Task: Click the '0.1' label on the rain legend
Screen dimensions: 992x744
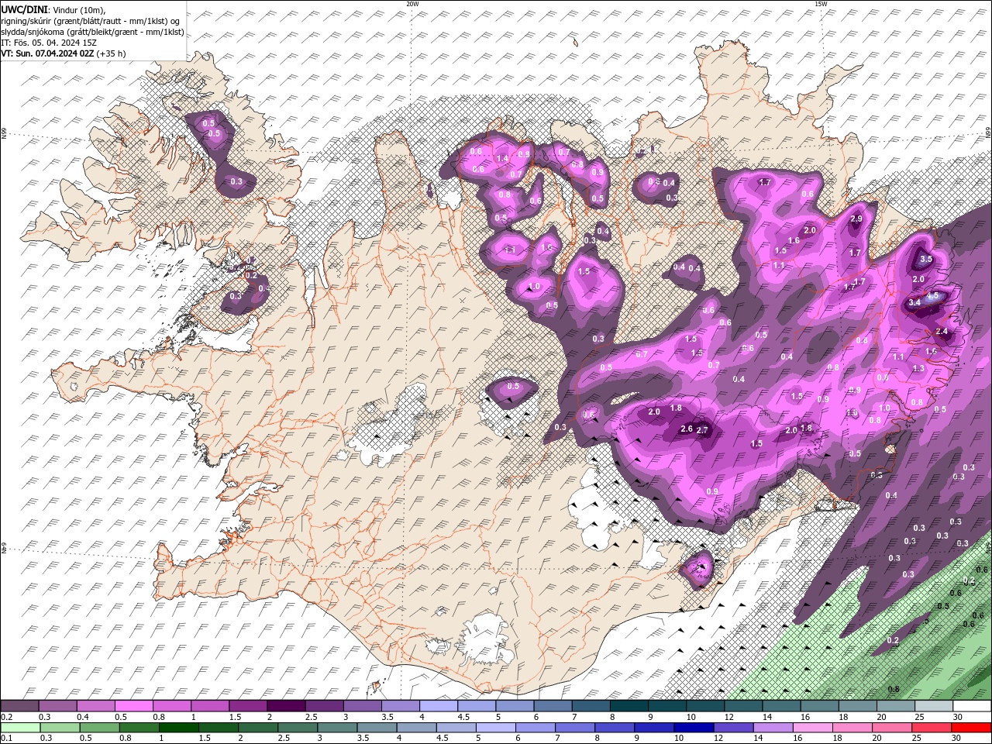Action: 6,739
